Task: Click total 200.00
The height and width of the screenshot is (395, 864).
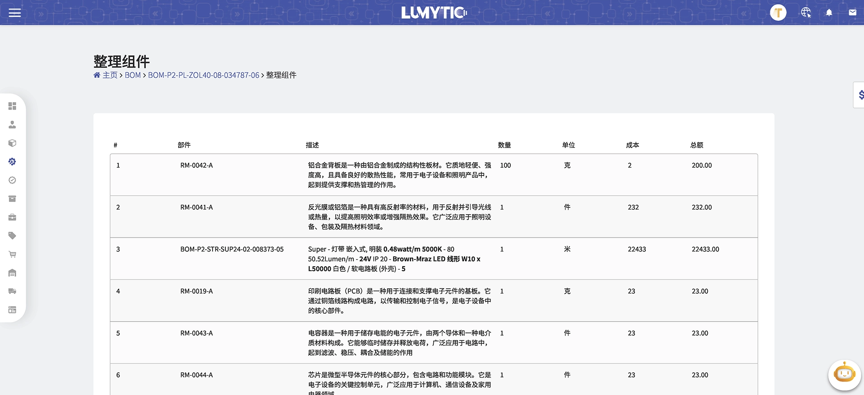Action: coord(702,166)
